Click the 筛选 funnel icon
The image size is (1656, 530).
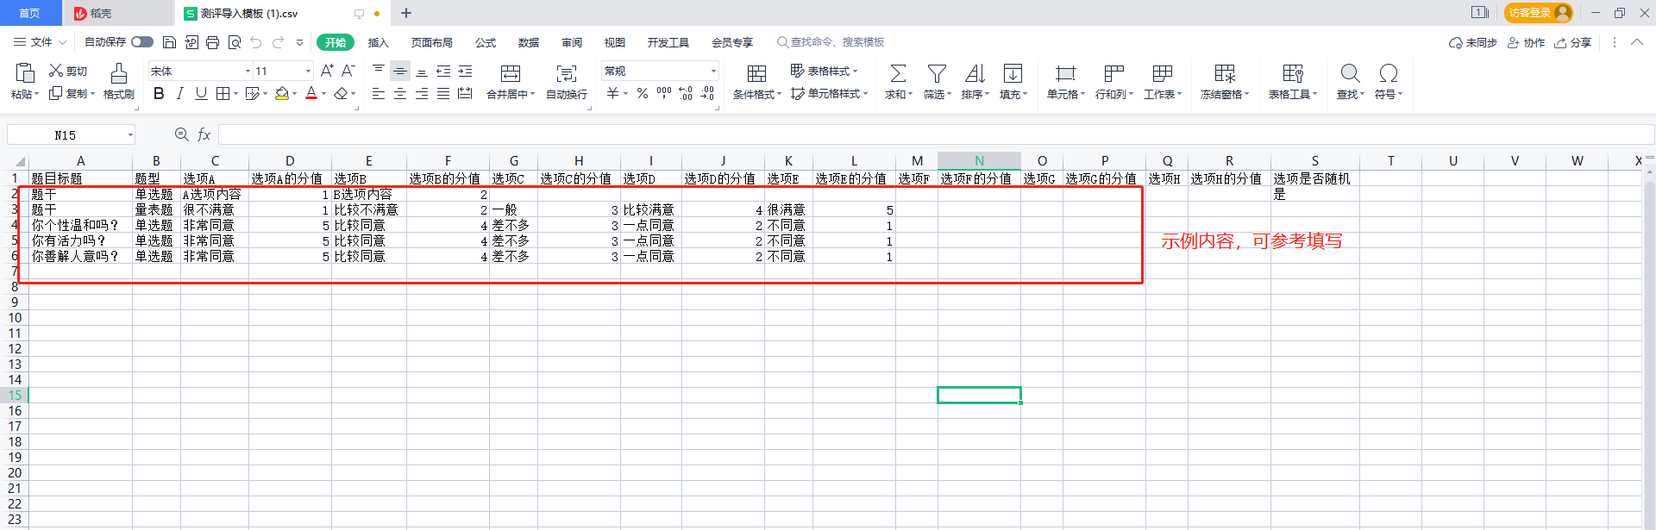[937, 73]
